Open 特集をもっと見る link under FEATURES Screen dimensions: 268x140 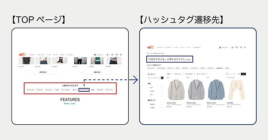(70, 104)
